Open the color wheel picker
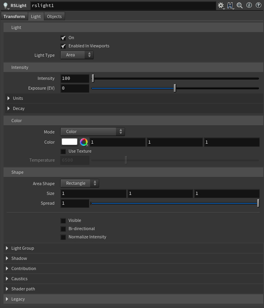Screen dimensions: 264x308 tap(84, 142)
